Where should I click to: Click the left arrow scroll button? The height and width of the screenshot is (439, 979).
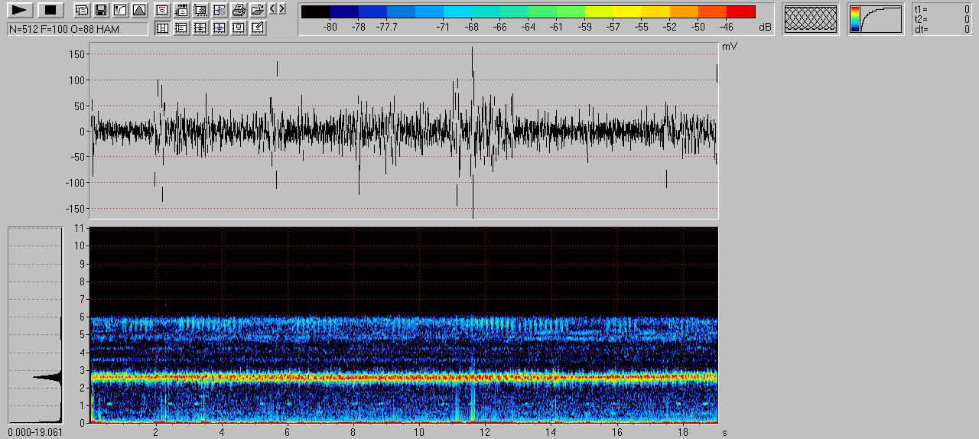273,9
